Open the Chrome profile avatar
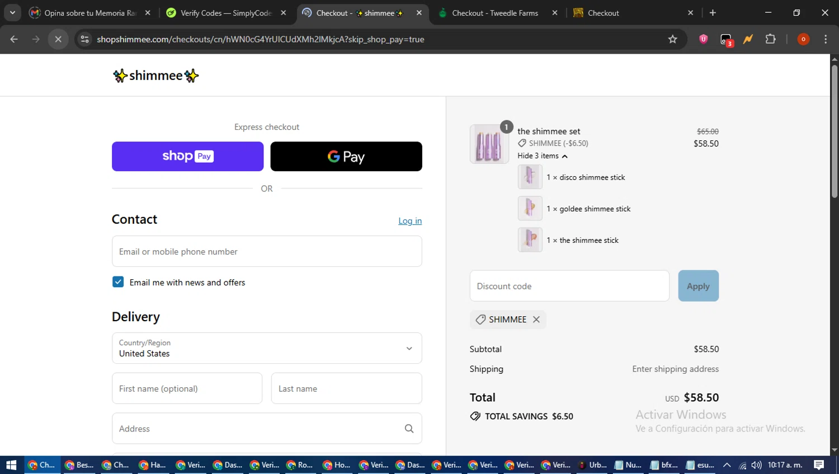 (x=803, y=39)
